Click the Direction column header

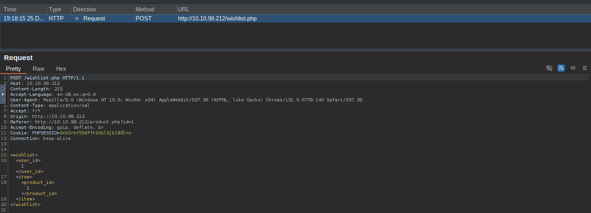coord(102,9)
